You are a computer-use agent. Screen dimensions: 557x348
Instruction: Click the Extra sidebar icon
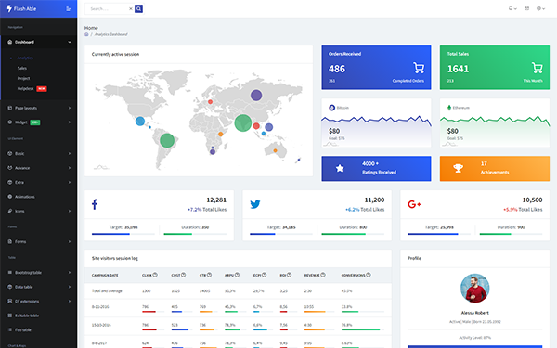coord(9,182)
